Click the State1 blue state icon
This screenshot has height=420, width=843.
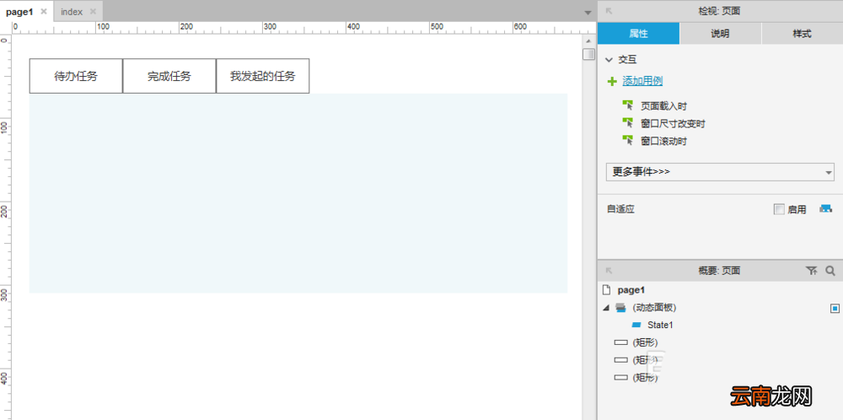click(636, 325)
